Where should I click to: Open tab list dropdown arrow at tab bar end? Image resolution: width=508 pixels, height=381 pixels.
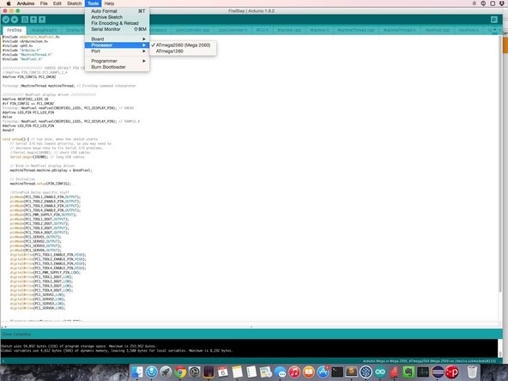point(494,30)
